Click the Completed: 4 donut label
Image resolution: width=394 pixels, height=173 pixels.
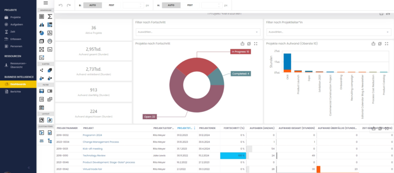coord(241,74)
